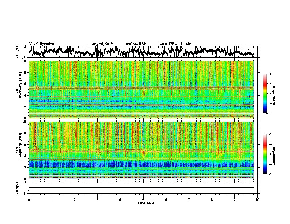The width and height of the screenshot is (290, 224).
Task: Click the time axis tick label "1"
Action: click(x=52, y=200)
